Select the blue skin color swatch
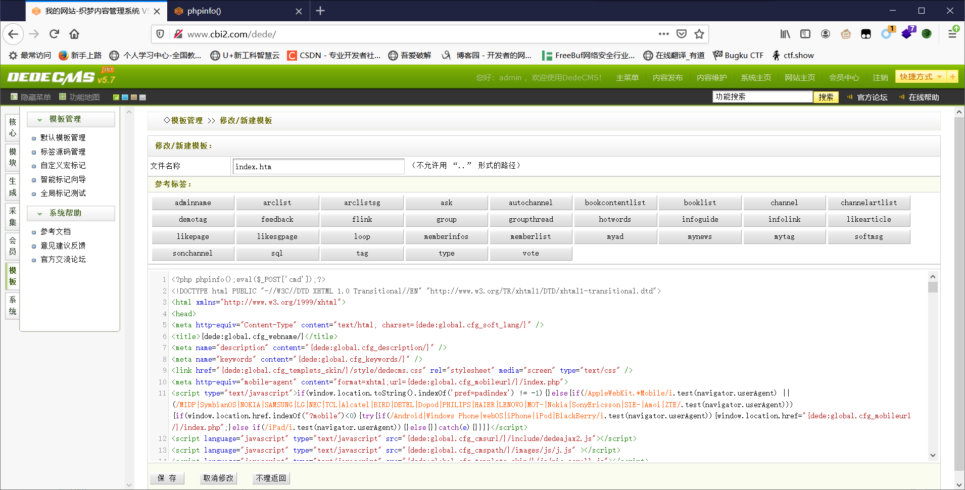The image size is (965, 490). pos(125,97)
